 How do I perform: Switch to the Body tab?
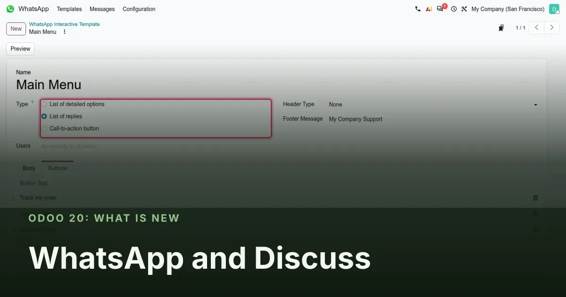[29, 168]
